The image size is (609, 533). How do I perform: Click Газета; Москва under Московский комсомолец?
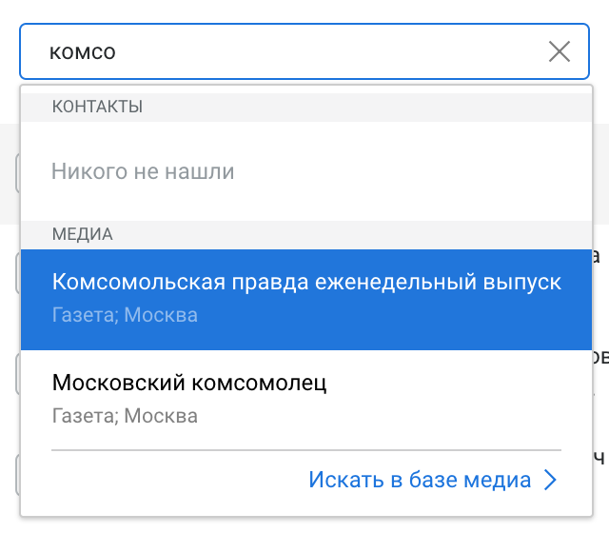point(125,416)
